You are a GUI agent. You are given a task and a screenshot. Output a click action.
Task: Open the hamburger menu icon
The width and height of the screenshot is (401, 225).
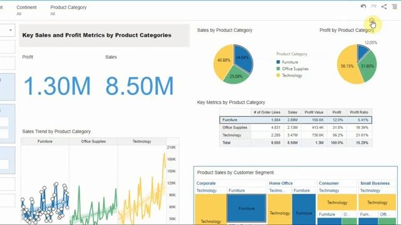(x=395, y=7)
